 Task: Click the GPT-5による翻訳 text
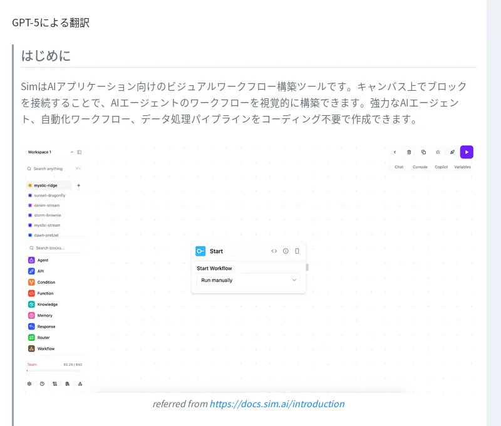(51, 23)
